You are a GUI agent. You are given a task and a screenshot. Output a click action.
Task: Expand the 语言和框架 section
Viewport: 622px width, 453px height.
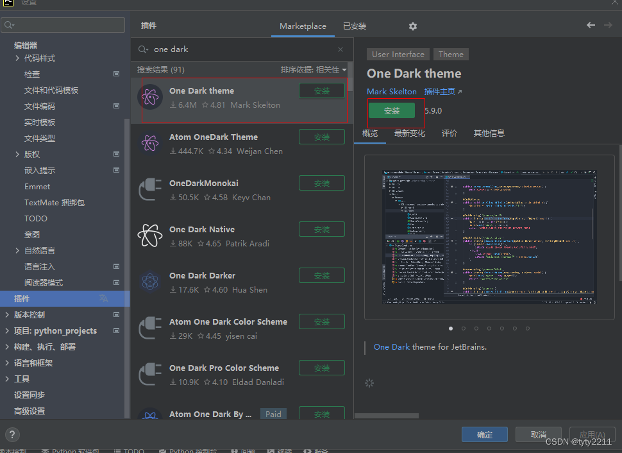click(7, 363)
